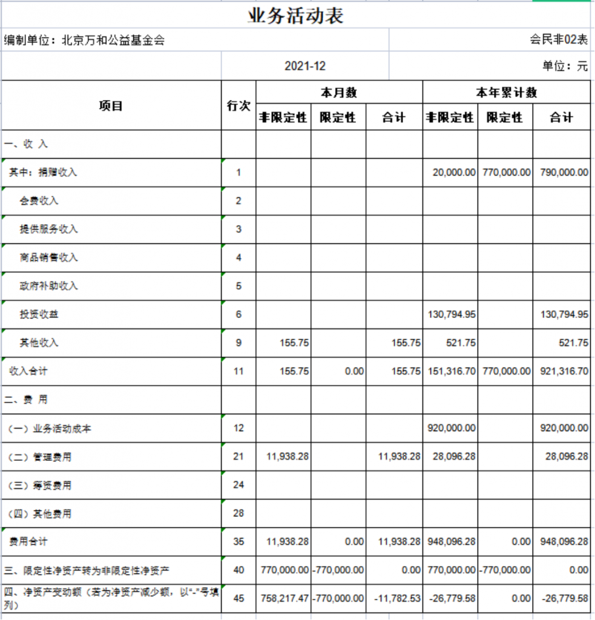Click the 限定性净资产转为非限定性净资产 row label

[87, 570]
